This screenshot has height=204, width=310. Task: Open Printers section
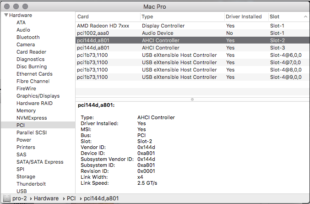[26, 147]
